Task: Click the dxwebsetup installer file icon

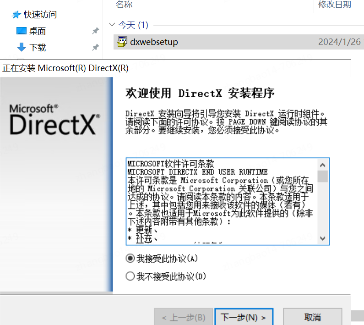Action: pyautogui.click(x=122, y=42)
